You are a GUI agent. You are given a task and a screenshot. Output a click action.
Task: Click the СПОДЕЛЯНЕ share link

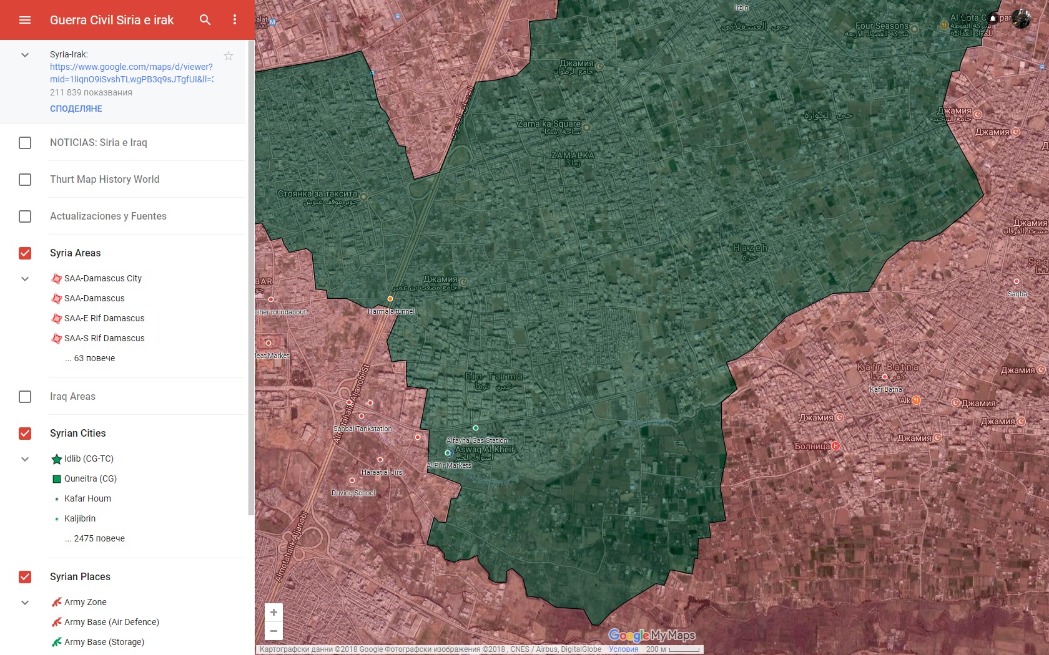(76, 109)
